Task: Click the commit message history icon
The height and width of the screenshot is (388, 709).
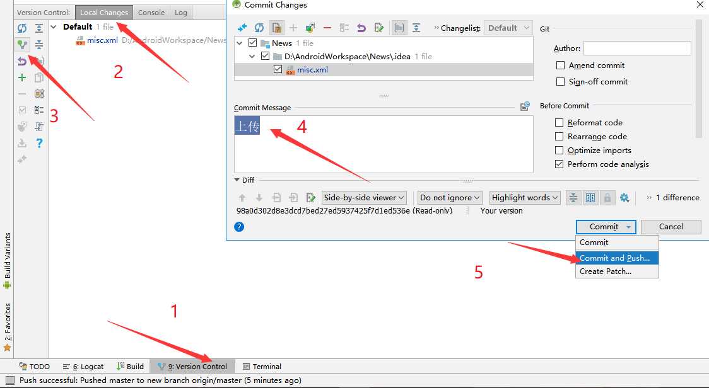Action: coord(525,106)
